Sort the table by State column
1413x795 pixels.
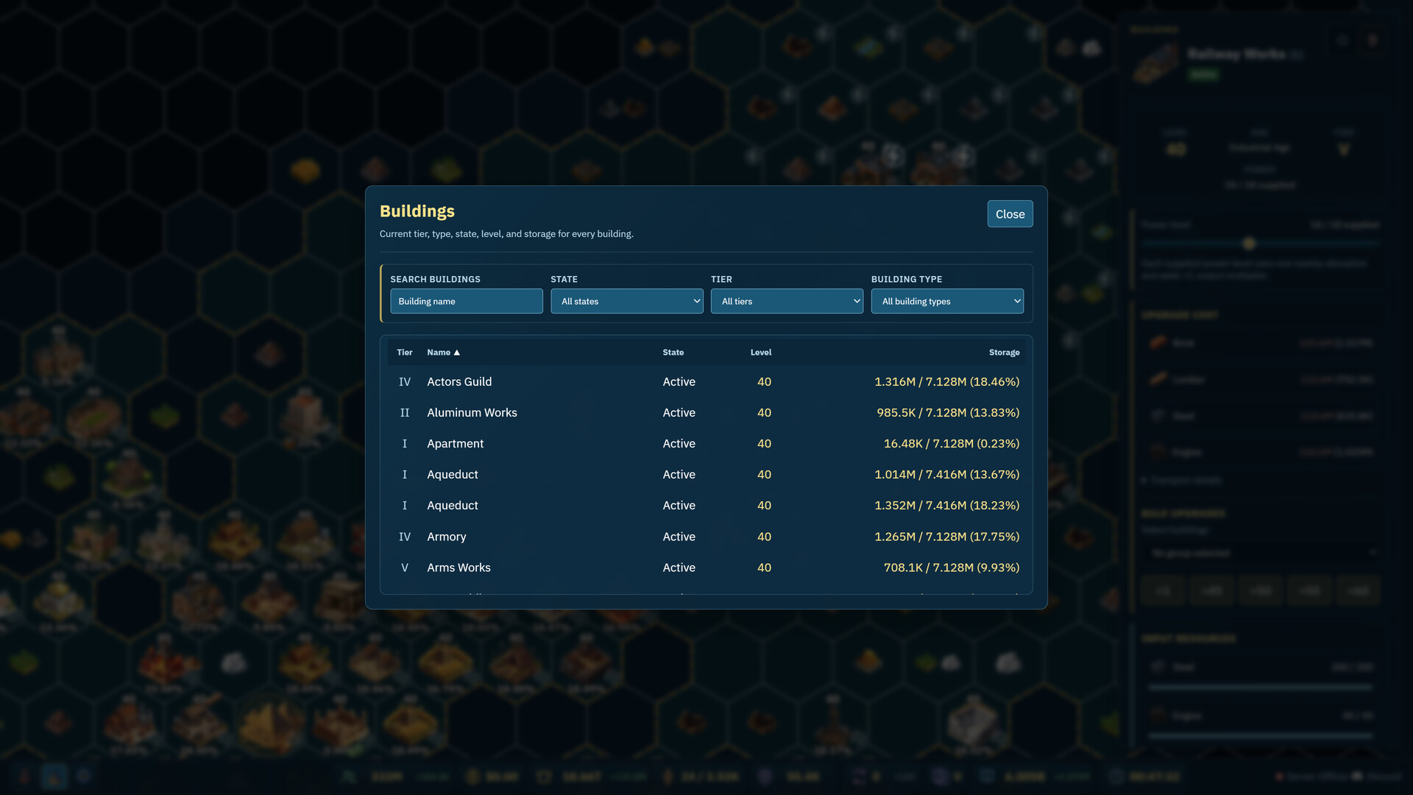click(x=673, y=353)
